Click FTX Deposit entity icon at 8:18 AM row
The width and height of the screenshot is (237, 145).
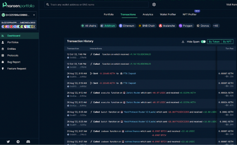(x=121, y=74)
